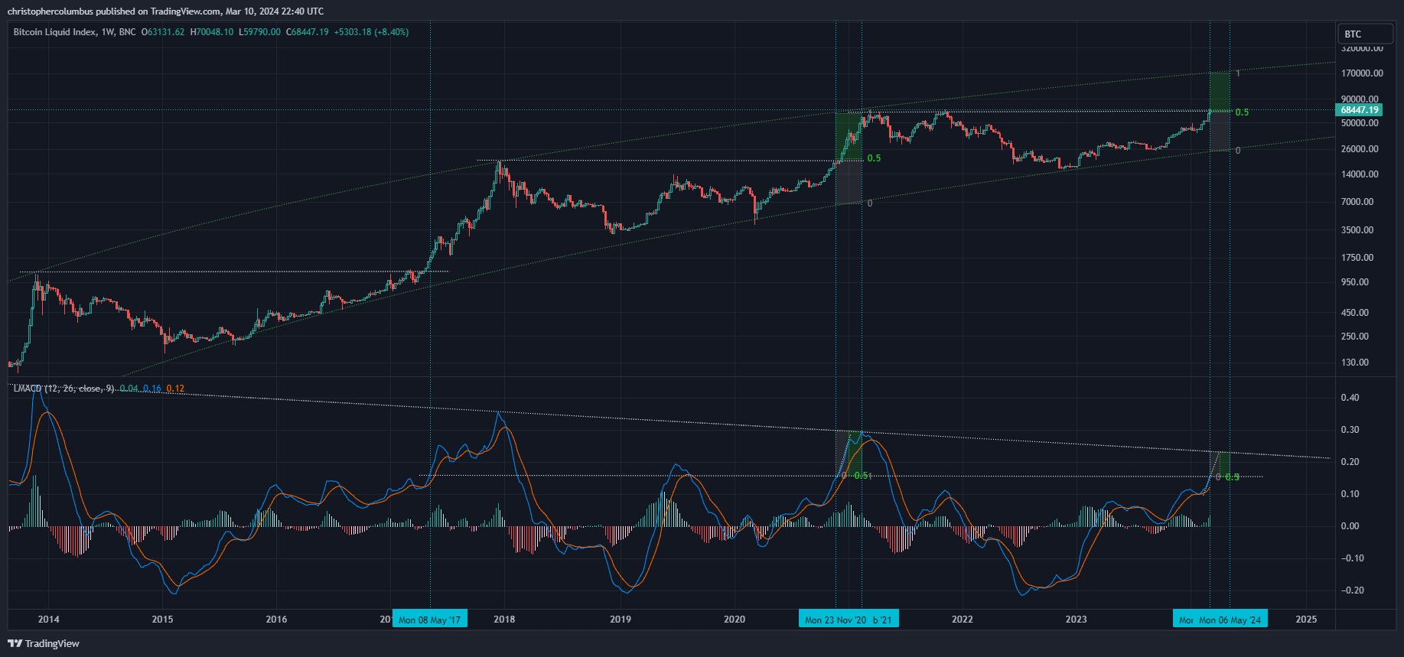Click the 2022 label on time axis

tap(962, 619)
